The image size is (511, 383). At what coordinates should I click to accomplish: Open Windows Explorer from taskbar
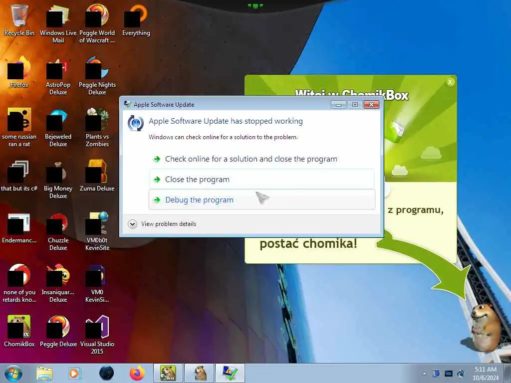[44, 373]
